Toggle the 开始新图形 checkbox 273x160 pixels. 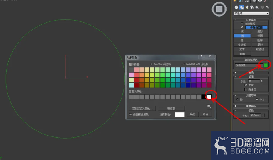click(242, 27)
